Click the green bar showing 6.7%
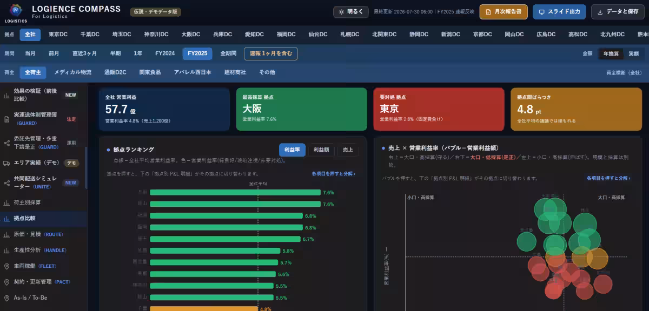This screenshot has width=649, height=311. point(225,239)
